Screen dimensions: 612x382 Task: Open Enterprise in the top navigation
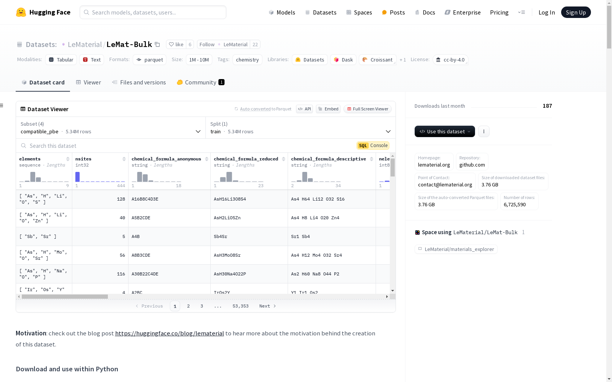pos(462,12)
